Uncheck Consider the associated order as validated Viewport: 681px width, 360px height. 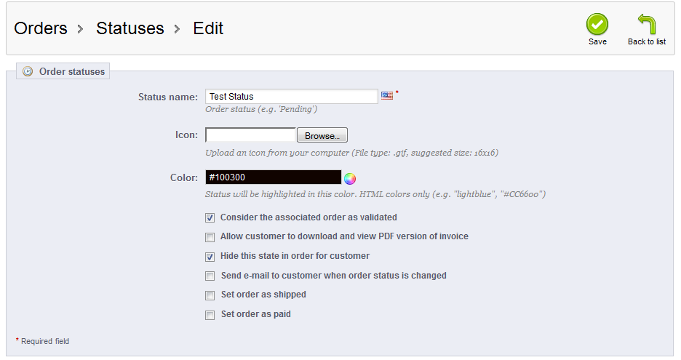click(x=210, y=217)
